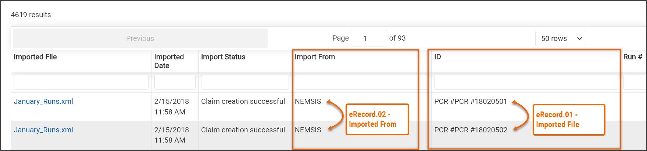Sort by Run # column header
Screen dimensions: 647x151
tap(633, 57)
